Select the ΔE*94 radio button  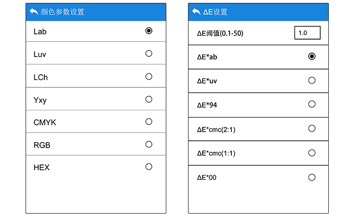[312, 104]
